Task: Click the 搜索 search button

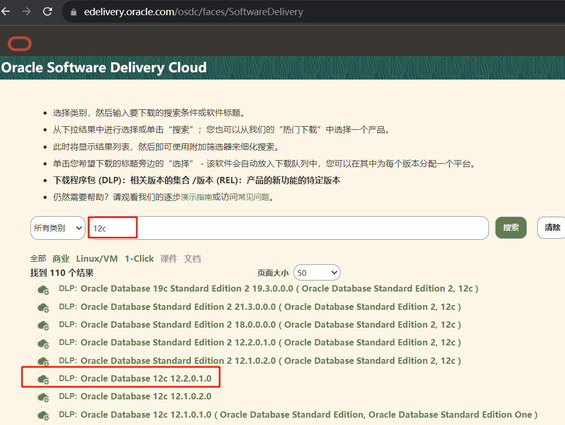Action: (x=510, y=228)
